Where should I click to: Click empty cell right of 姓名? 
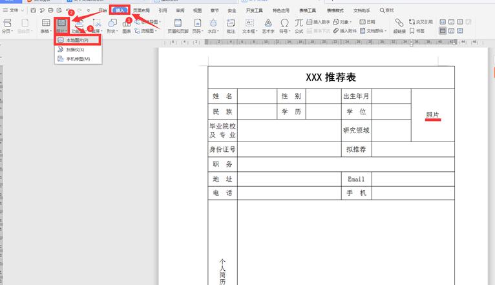tap(257, 96)
